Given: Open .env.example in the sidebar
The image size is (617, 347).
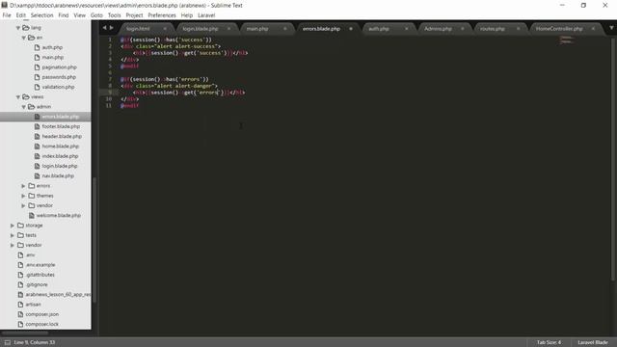Looking at the screenshot, I should pyautogui.click(x=40, y=265).
